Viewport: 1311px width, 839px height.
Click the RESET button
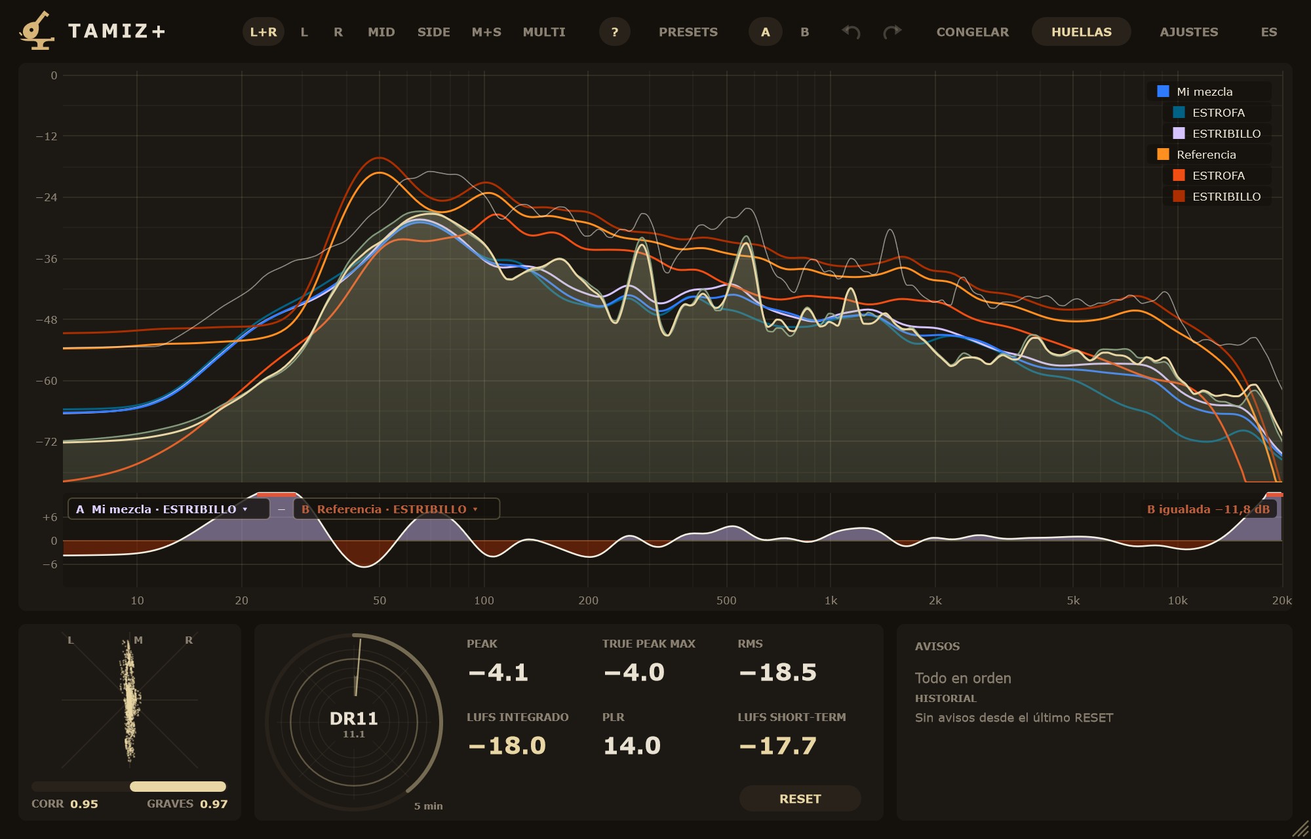click(x=800, y=798)
